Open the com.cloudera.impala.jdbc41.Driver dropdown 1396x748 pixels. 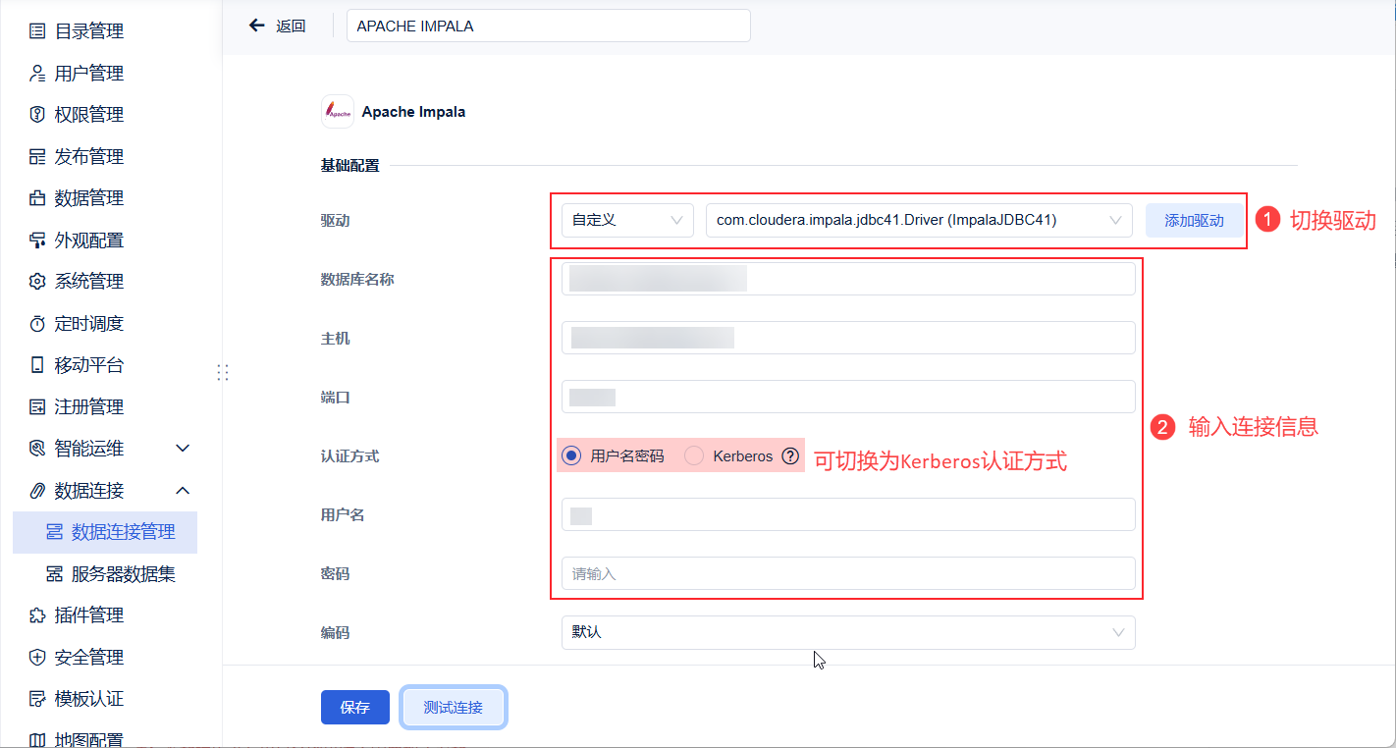919,221
